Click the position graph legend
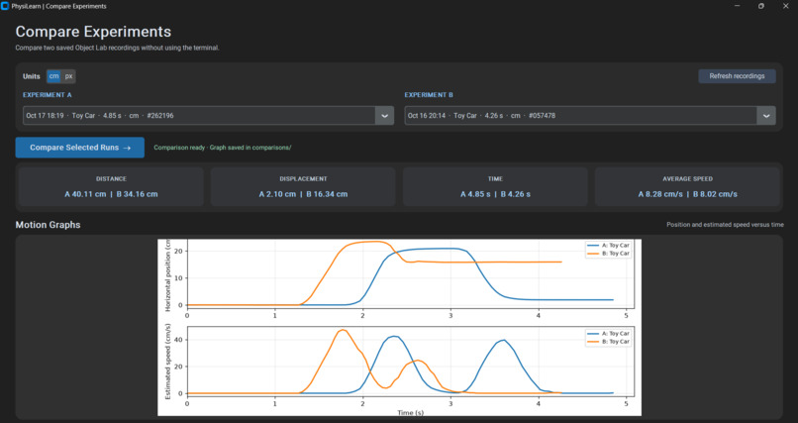Screen dimensions: 798x423 608,250
